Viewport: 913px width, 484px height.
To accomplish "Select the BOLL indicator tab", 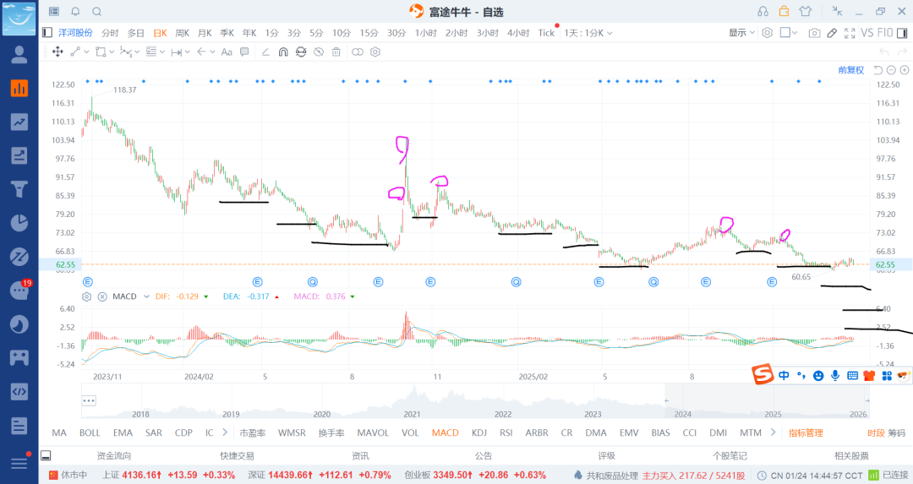I will (x=90, y=432).
